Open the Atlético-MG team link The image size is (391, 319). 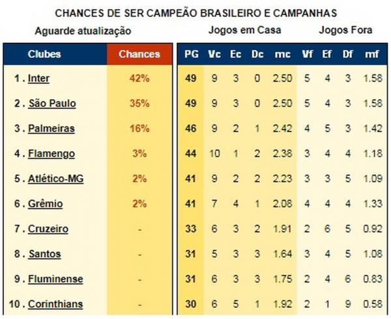point(55,179)
